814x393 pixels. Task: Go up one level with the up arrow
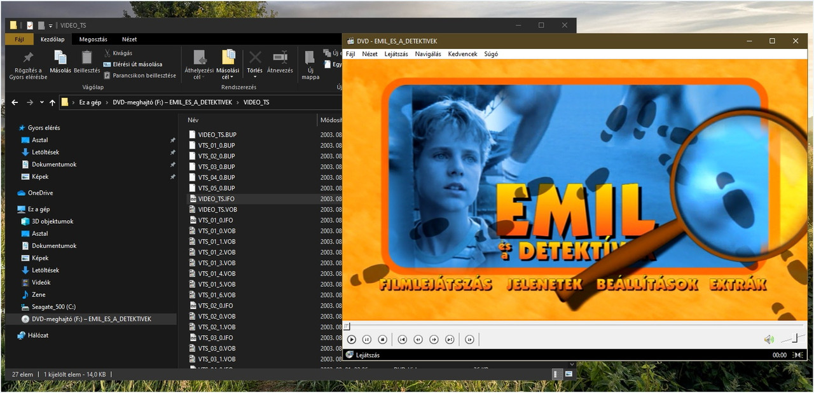click(x=53, y=102)
